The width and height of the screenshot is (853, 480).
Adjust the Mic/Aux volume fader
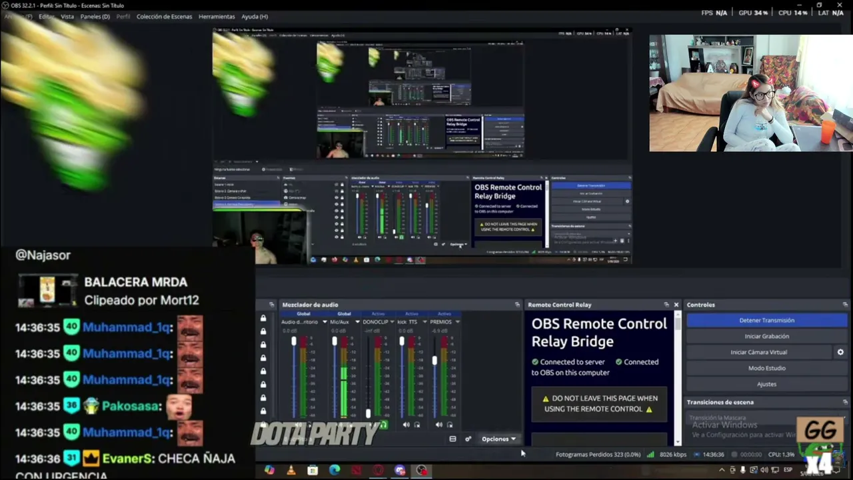coord(335,341)
